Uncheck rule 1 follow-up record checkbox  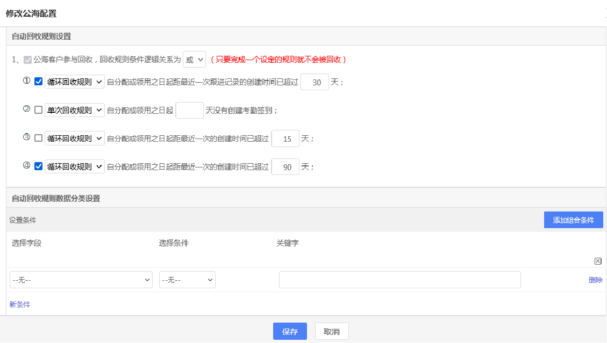39,82
